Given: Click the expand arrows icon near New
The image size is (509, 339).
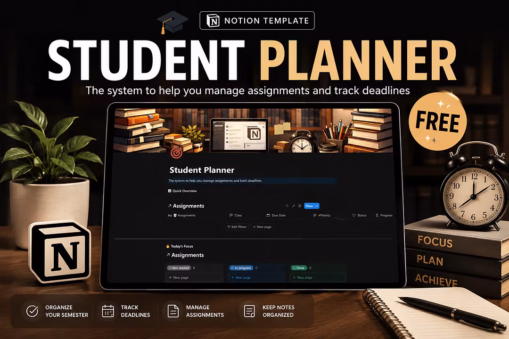Looking at the screenshot, I should (x=294, y=206).
